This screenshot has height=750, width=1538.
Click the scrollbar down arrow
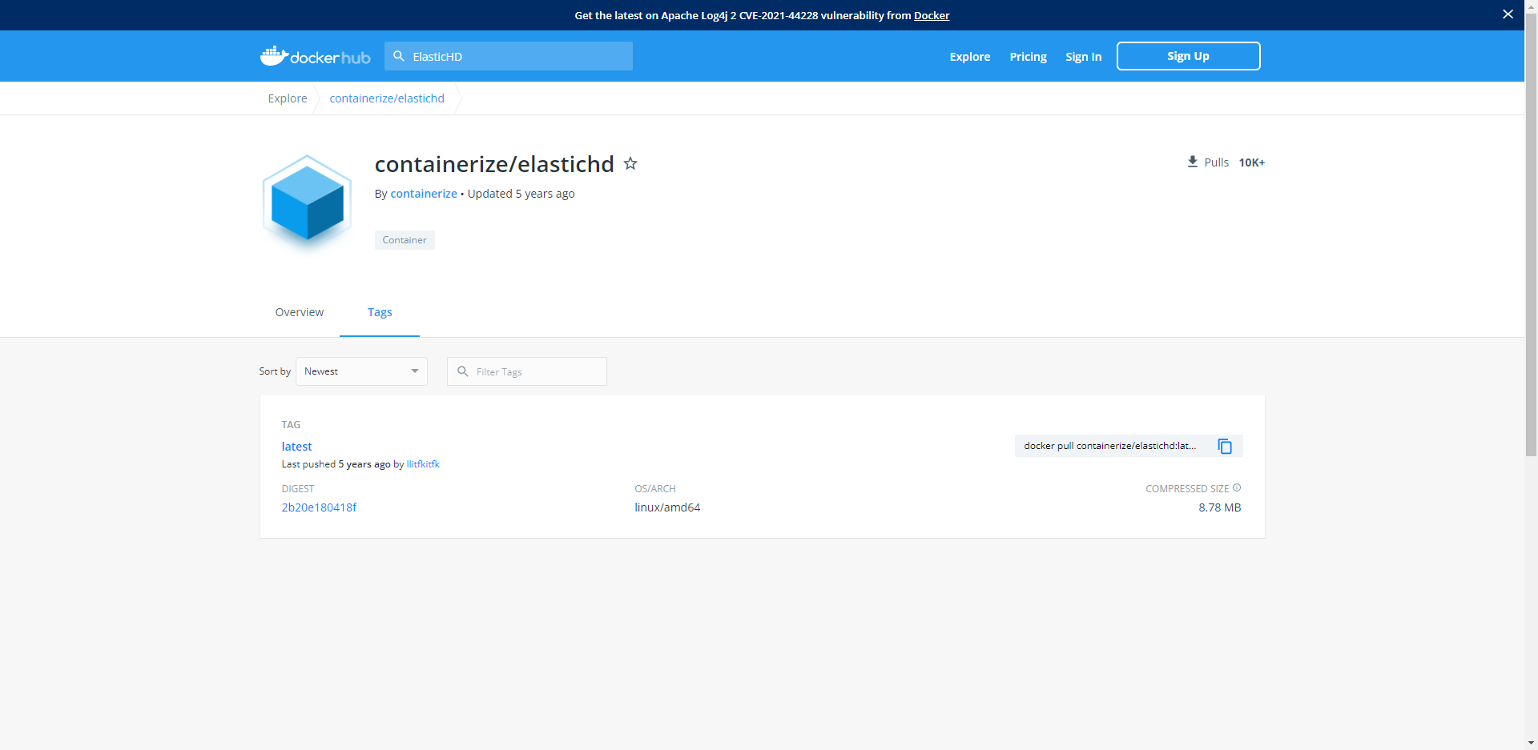pos(1531,743)
